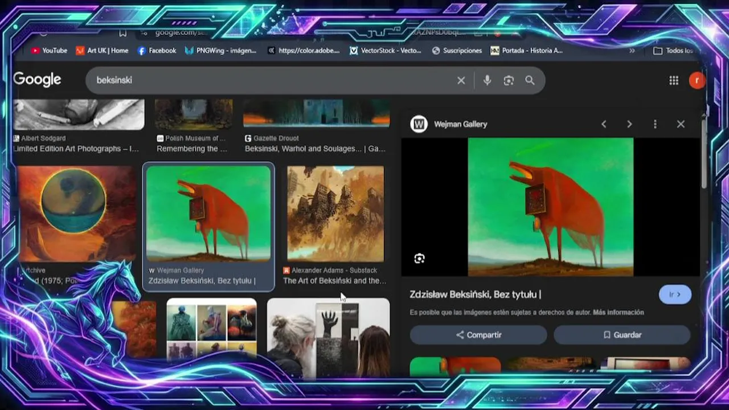Open Wejman Gallery source name in panel

point(460,124)
